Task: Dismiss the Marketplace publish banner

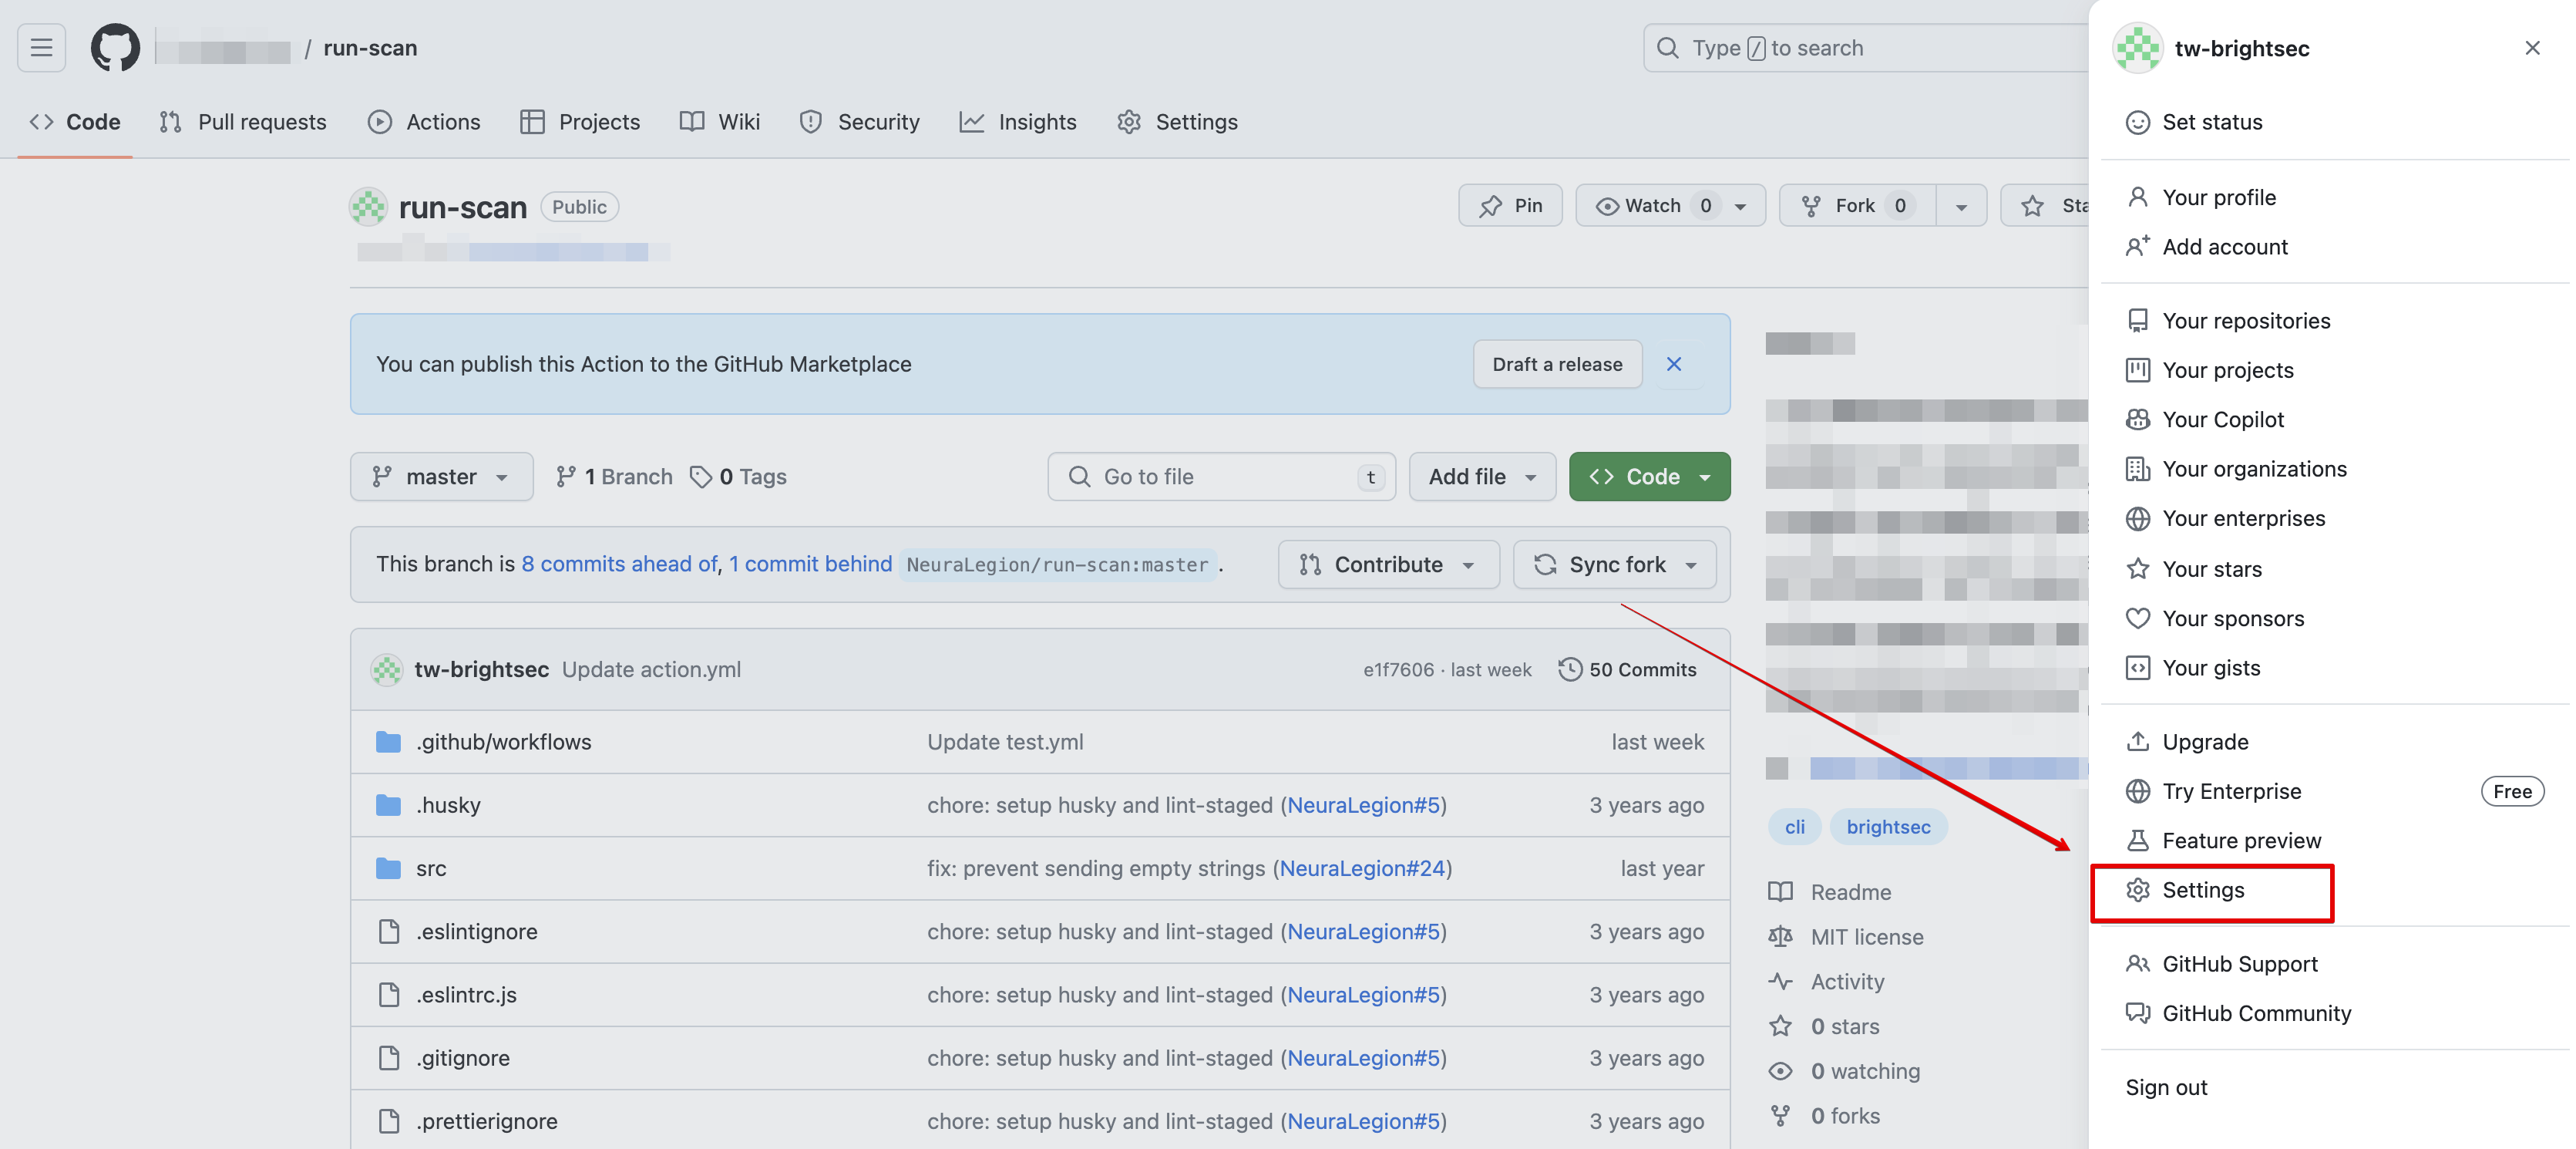Action: (x=1674, y=364)
